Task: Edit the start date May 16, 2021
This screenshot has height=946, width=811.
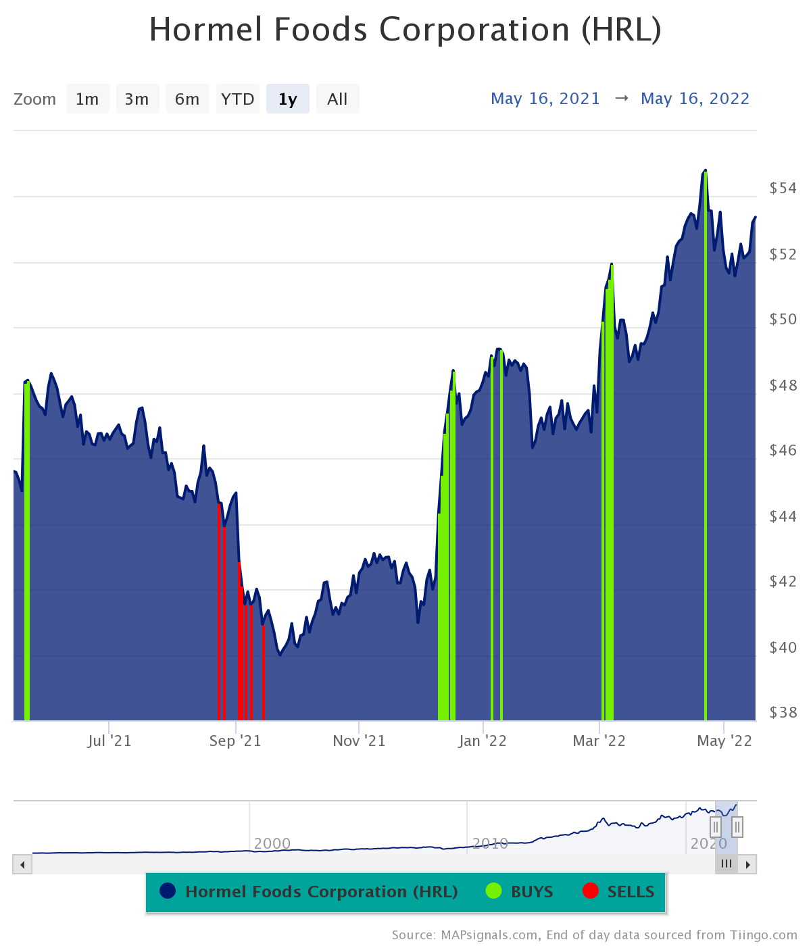Action: tap(545, 99)
